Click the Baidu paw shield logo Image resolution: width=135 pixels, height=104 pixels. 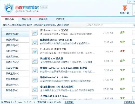coord(9,8)
